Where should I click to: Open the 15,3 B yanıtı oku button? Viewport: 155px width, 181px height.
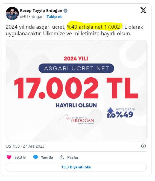click(x=76, y=167)
